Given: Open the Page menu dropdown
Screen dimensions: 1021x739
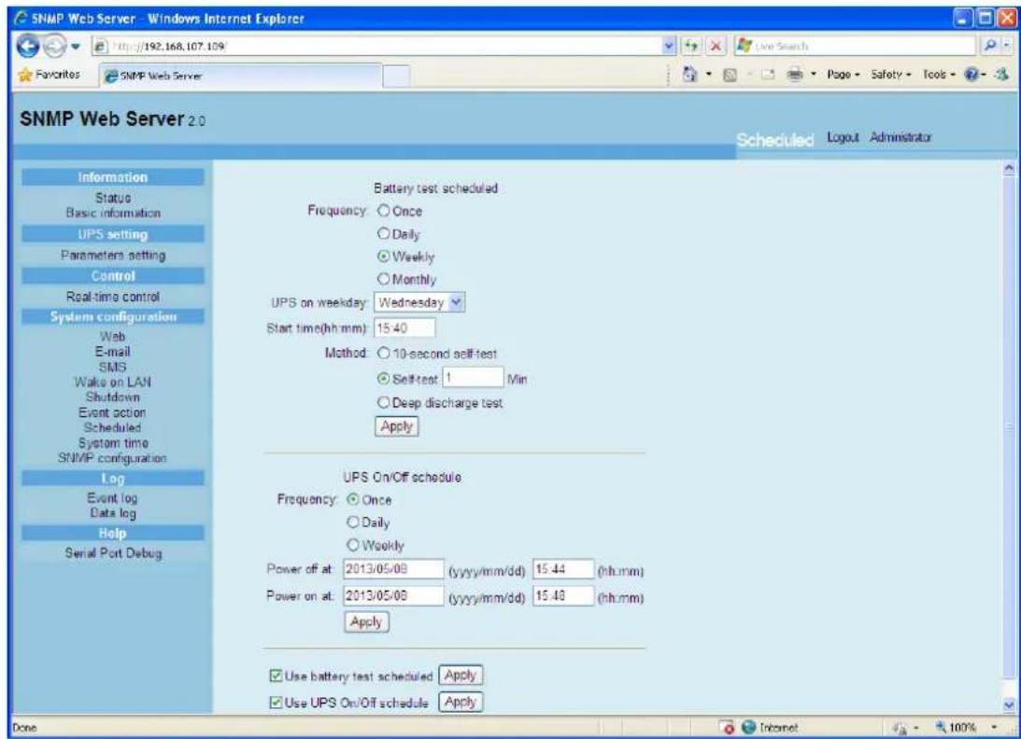Looking at the screenshot, I should point(844,75).
